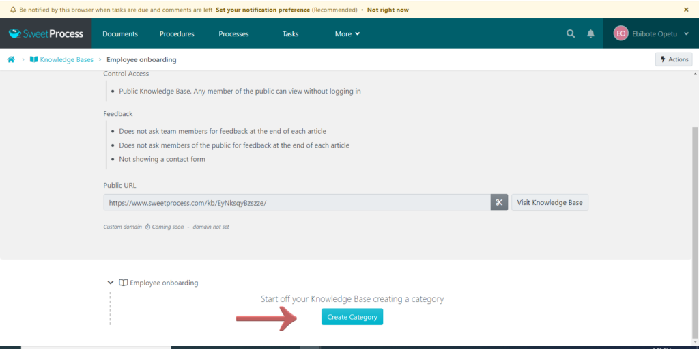Collapse the Employee onboarding tree chevron
The width and height of the screenshot is (699, 349).
[x=110, y=282]
